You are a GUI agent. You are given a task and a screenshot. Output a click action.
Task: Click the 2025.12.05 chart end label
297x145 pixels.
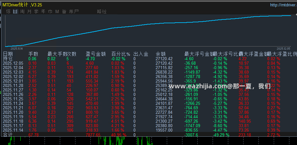pyautogui.click(x=283, y=48)
